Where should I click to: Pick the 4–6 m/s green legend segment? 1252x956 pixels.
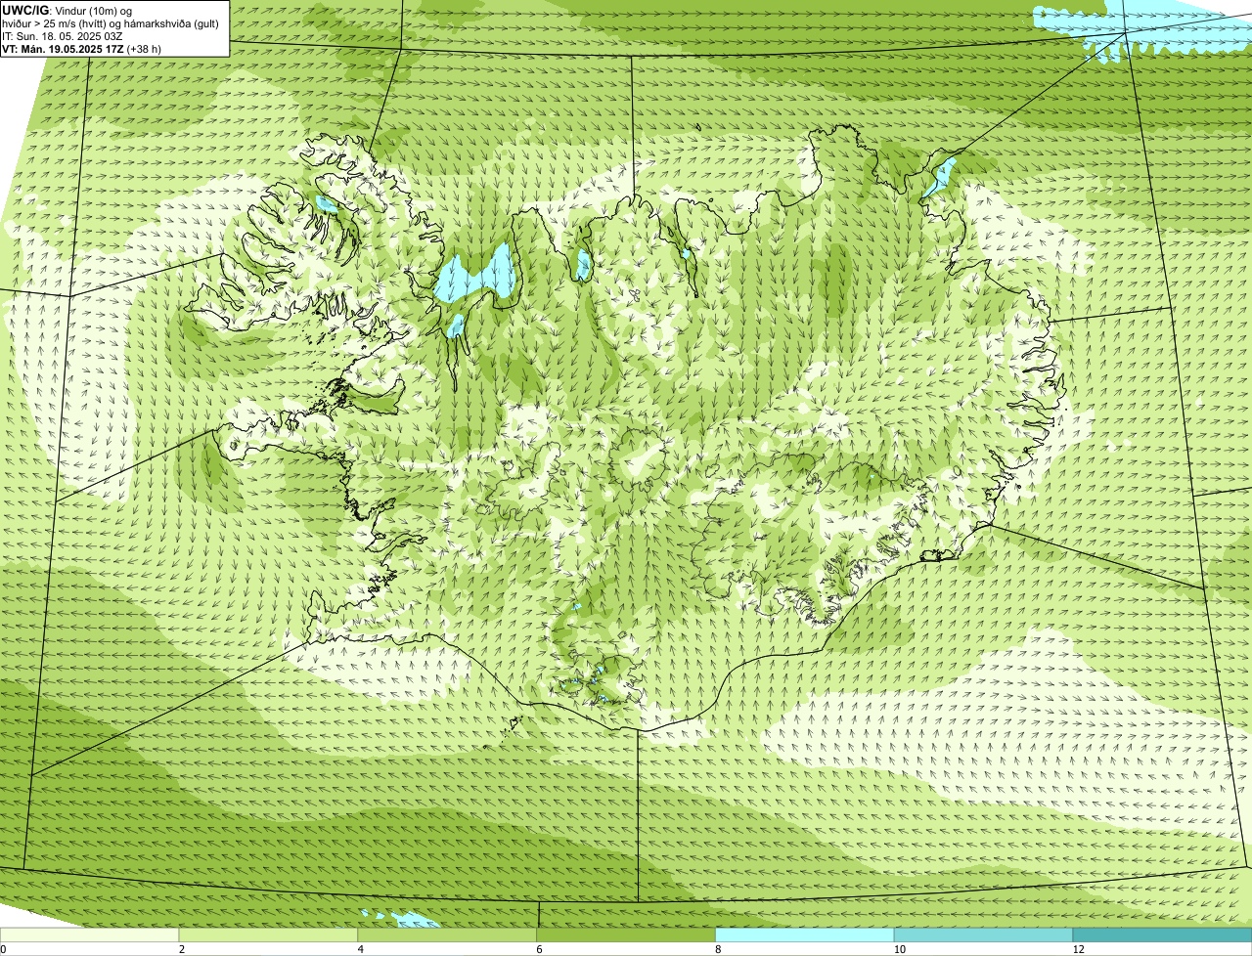447,934
